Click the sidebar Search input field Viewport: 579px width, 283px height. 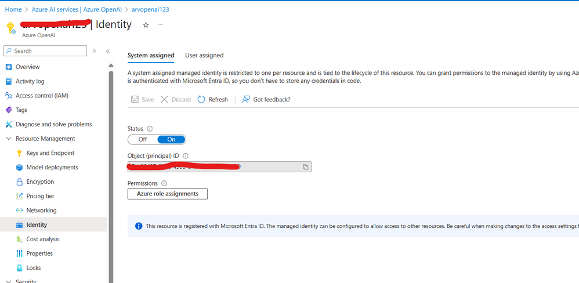click(45, 51)
